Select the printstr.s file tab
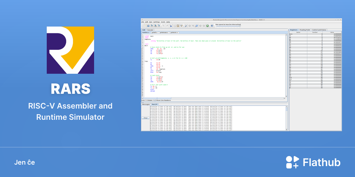This screenshot has height=177, width=355. pyautogui.click(x=175, y=32)
